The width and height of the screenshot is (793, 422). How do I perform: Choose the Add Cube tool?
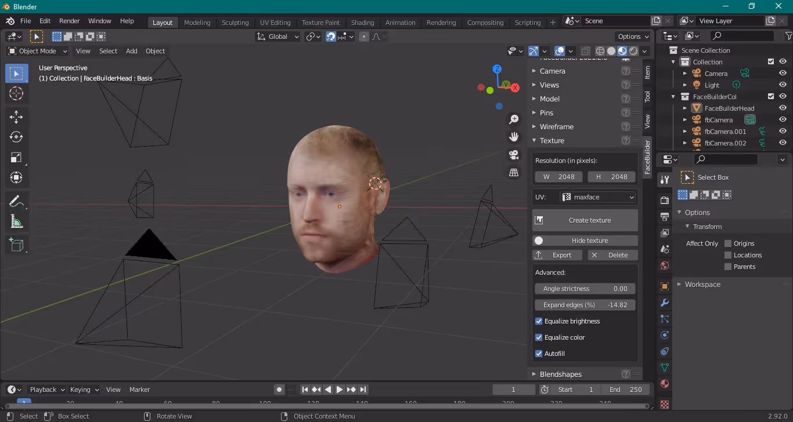16,245
